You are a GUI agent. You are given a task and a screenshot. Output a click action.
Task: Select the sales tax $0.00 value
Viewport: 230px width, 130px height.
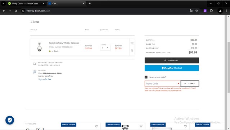[194, 44]
